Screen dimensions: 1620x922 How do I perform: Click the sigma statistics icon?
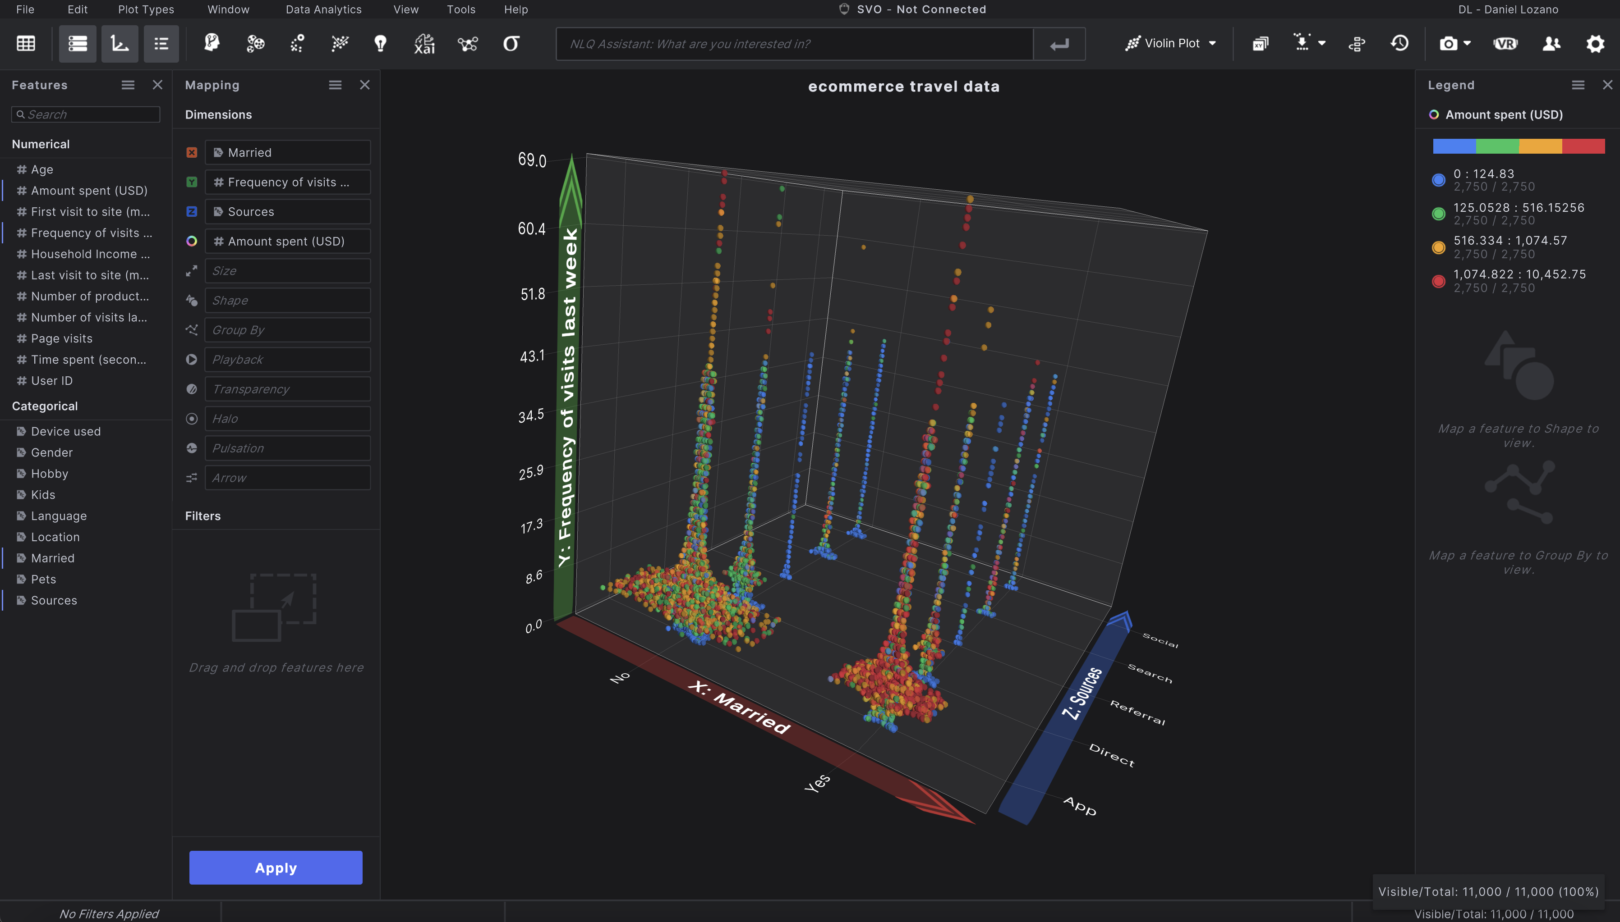[511, 43]
